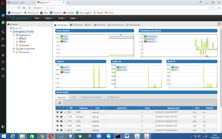Expand details for session PID 2772
Screen dimensions: 222x139
click(x=65, y=121)
